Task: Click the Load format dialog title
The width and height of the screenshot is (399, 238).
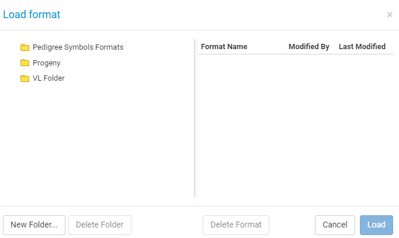Action: pyautogui.click(x=32, y=15)
